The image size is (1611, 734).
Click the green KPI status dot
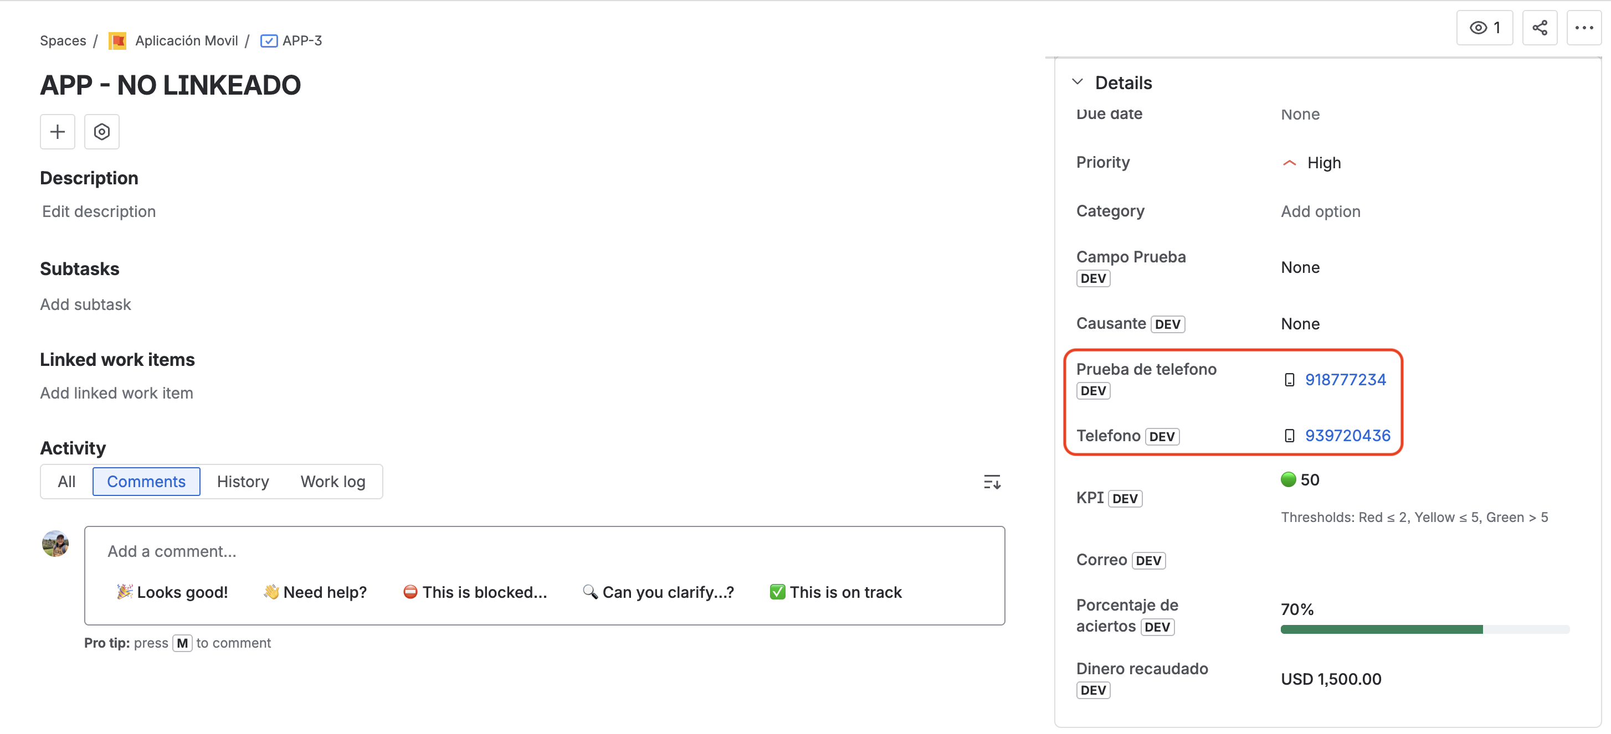(1288, 479)
